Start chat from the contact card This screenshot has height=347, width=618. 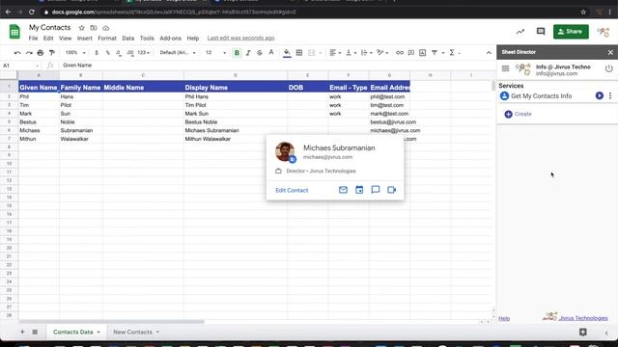[x=376, y=190]
